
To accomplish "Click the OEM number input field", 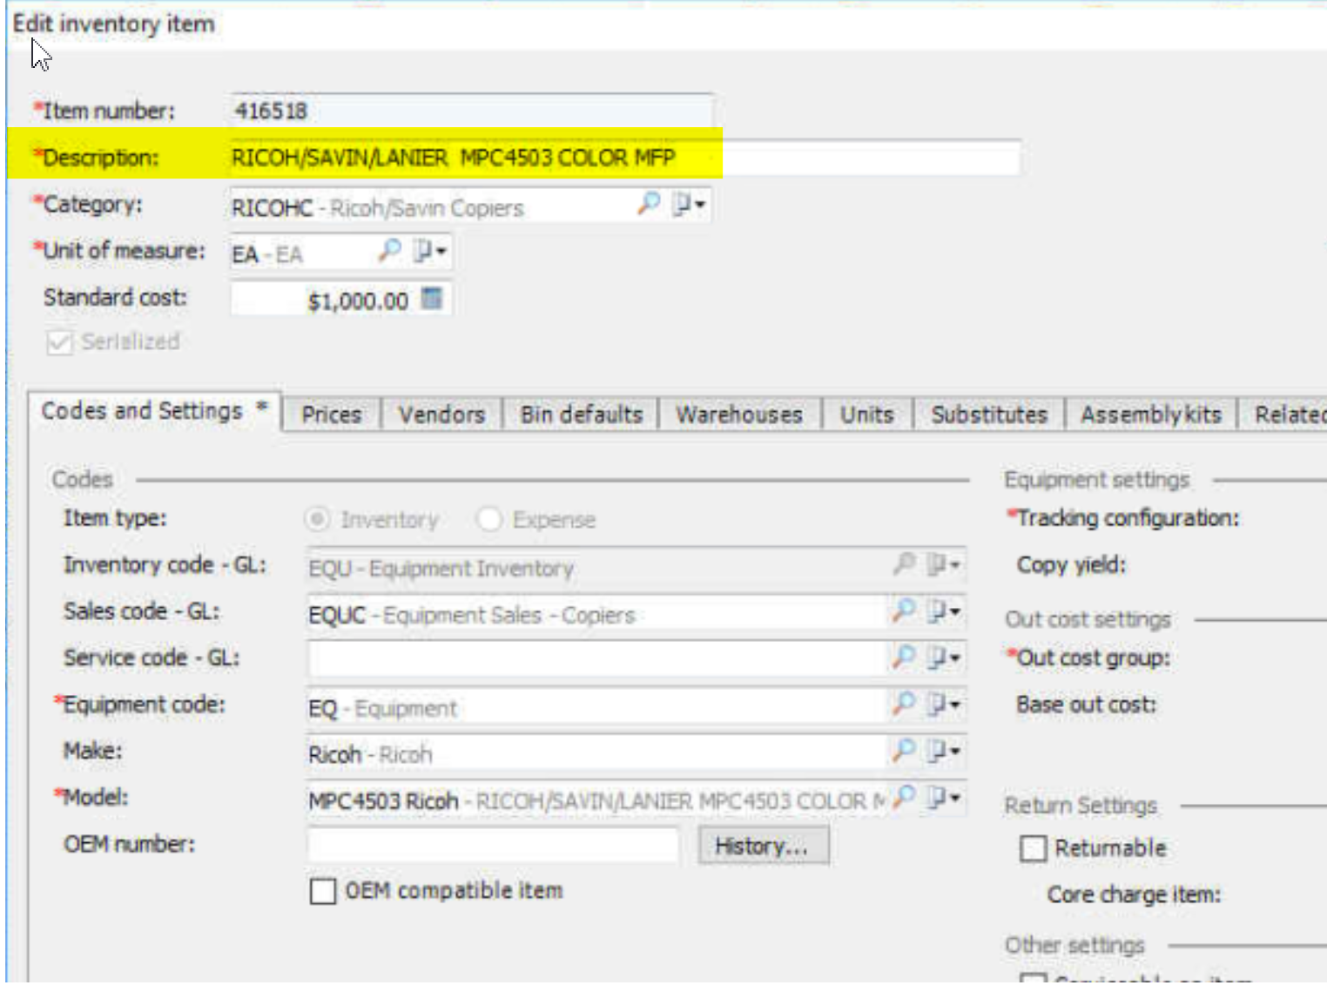I will tap(494, 845).
